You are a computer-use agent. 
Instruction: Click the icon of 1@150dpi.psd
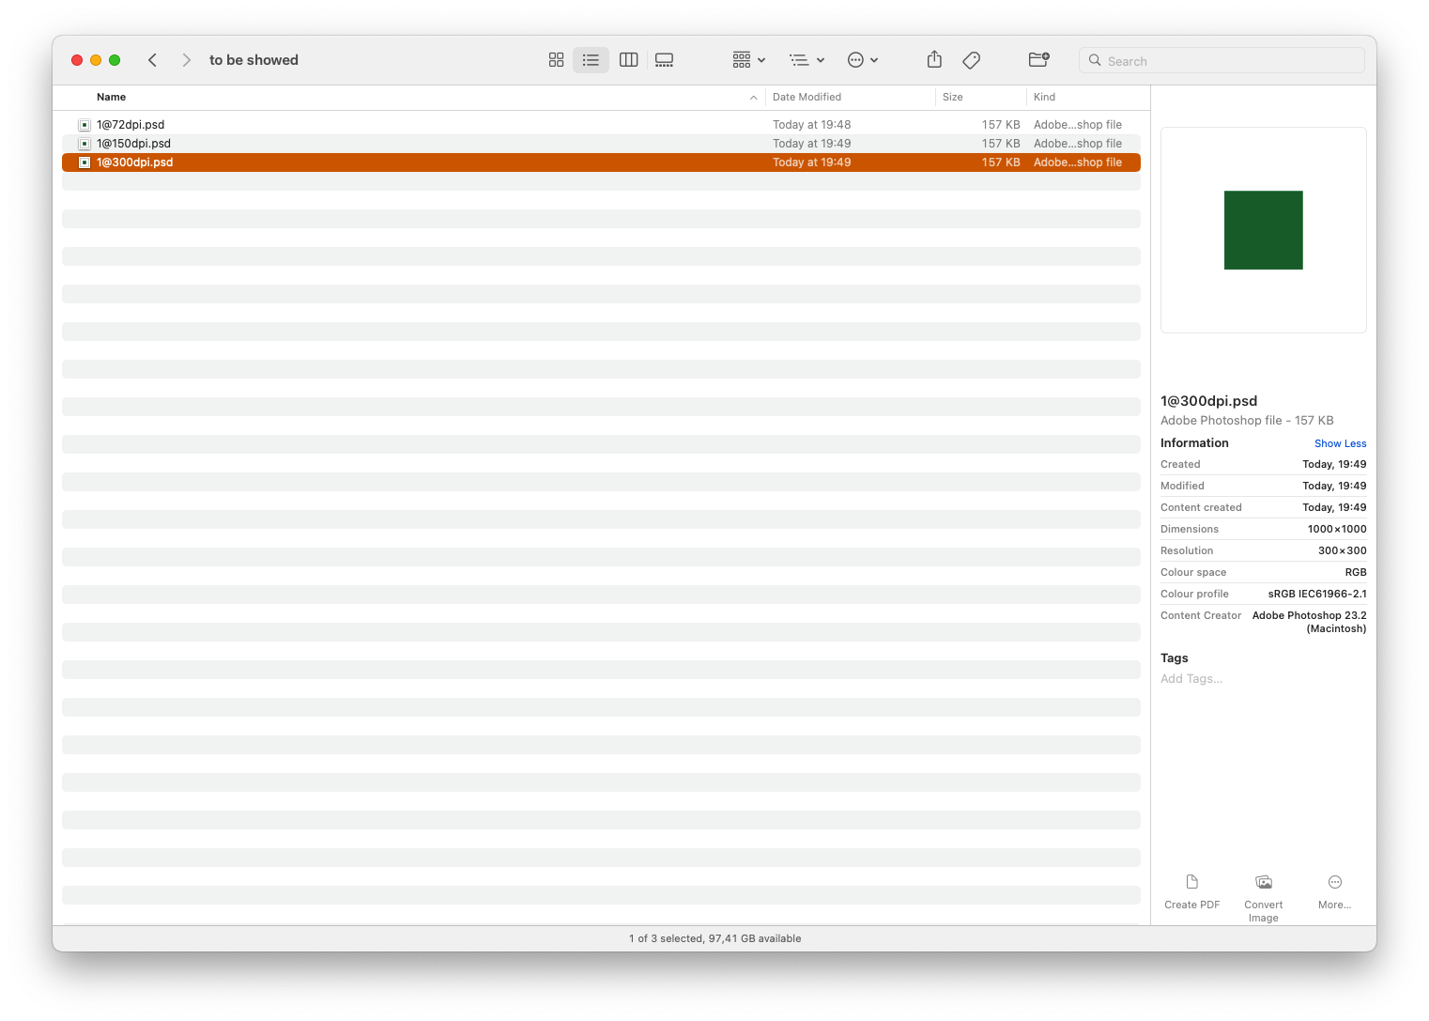click(85, 144)
